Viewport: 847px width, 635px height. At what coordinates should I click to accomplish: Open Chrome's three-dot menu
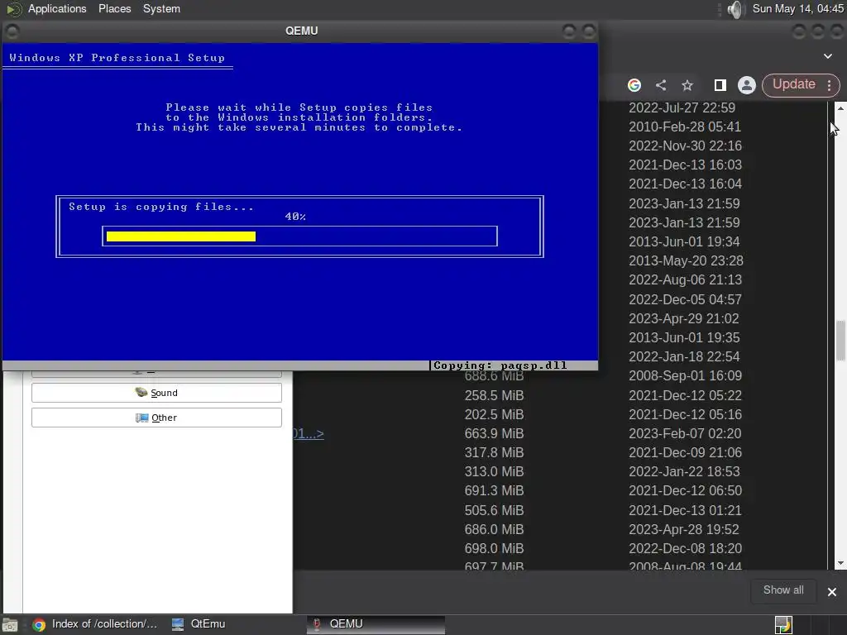point(829,85)
